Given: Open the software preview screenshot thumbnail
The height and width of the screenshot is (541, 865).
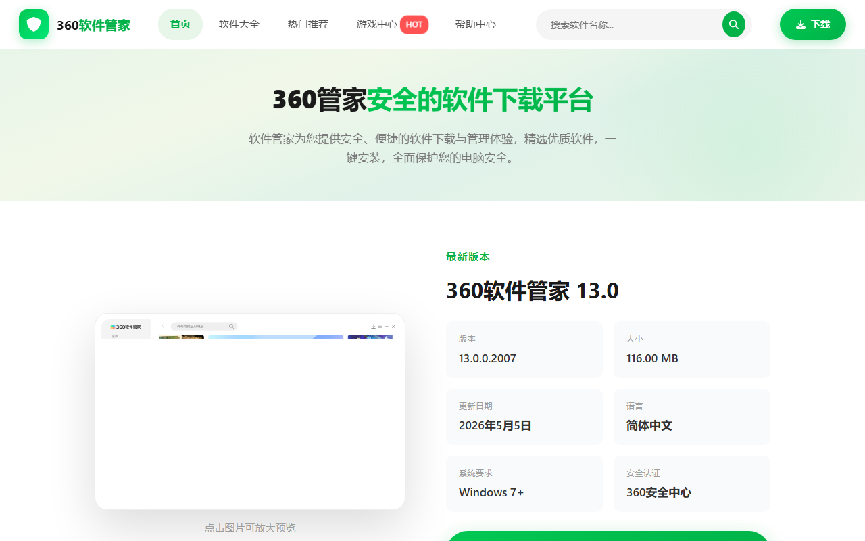Looking at the screenshot, I should [x=250, y=411].
